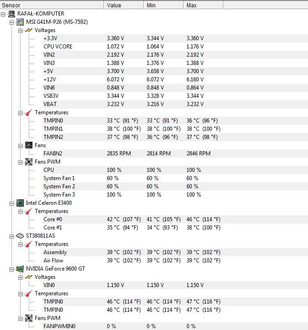
Task: Select the System Fan 3 row
Action: coord(175,195)
